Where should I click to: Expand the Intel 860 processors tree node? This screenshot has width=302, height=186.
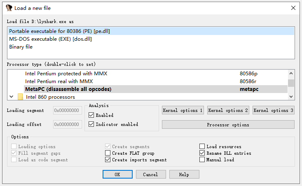[x=12, y=97]
